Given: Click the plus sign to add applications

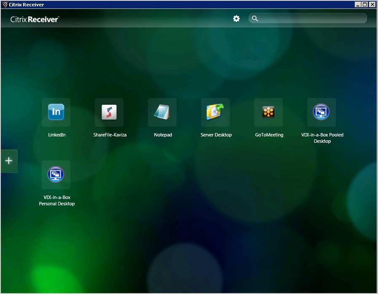Looking at the screenshot, I should click(x=8, y=160).
